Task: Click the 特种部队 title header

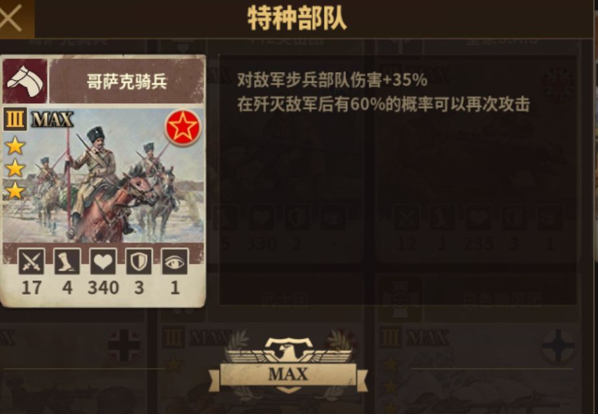Action: point(297,18)
